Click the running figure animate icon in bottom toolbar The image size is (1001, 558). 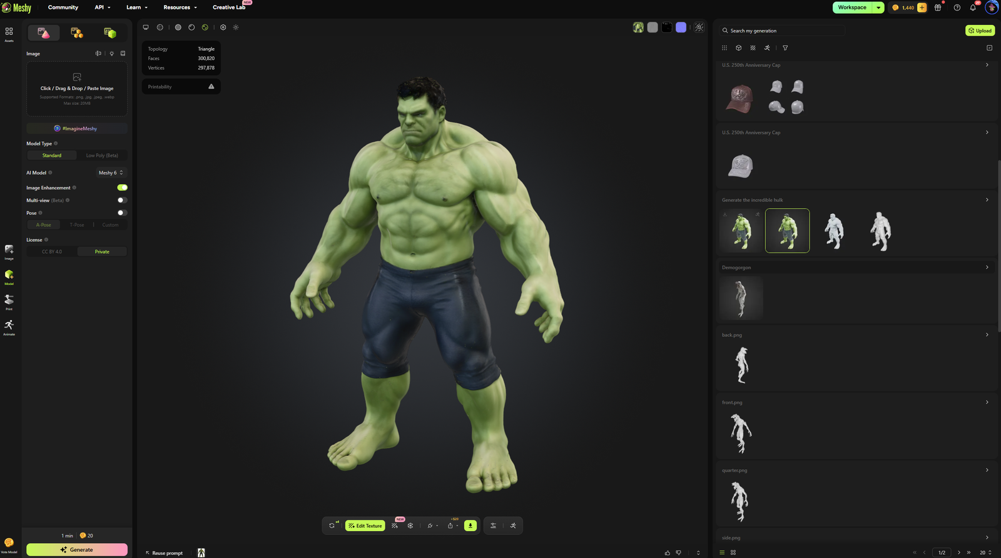(x=513, y=526)
